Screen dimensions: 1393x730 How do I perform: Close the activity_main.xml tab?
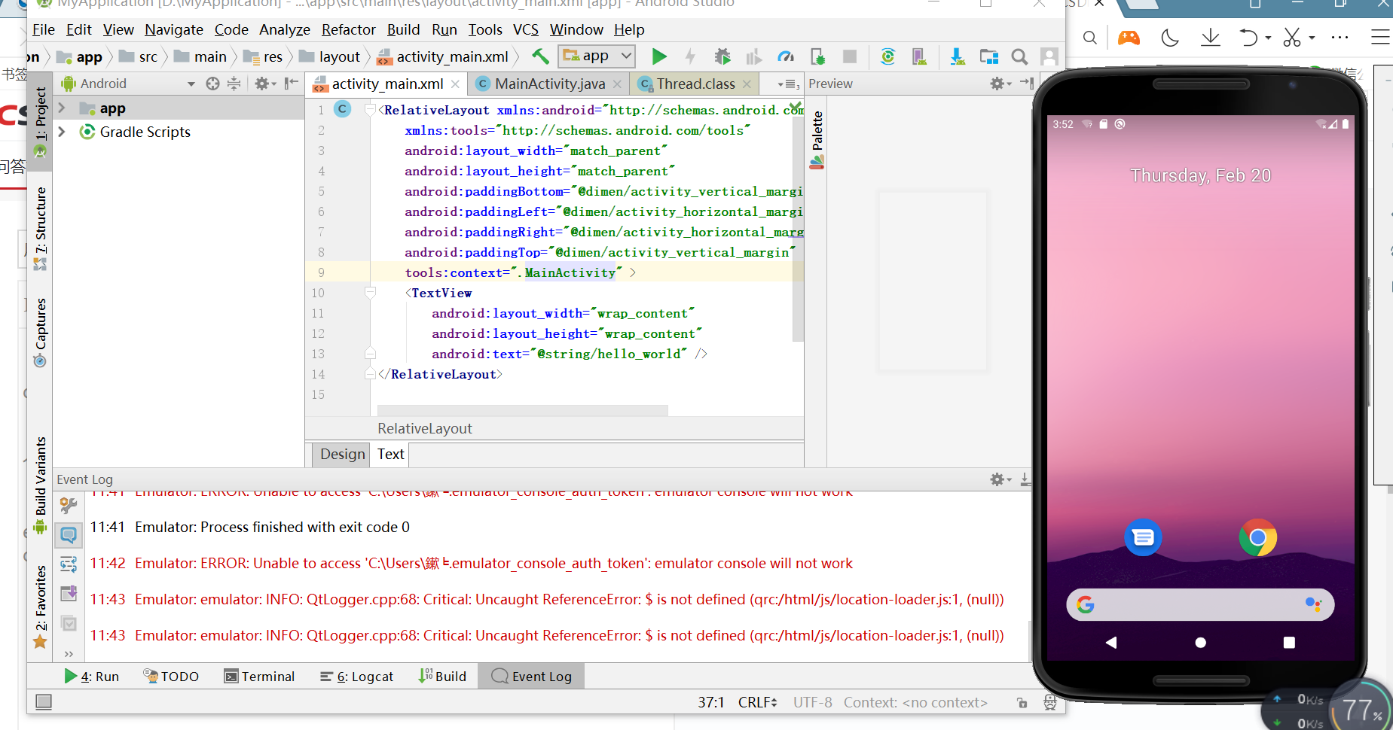[x=455, y=84]
